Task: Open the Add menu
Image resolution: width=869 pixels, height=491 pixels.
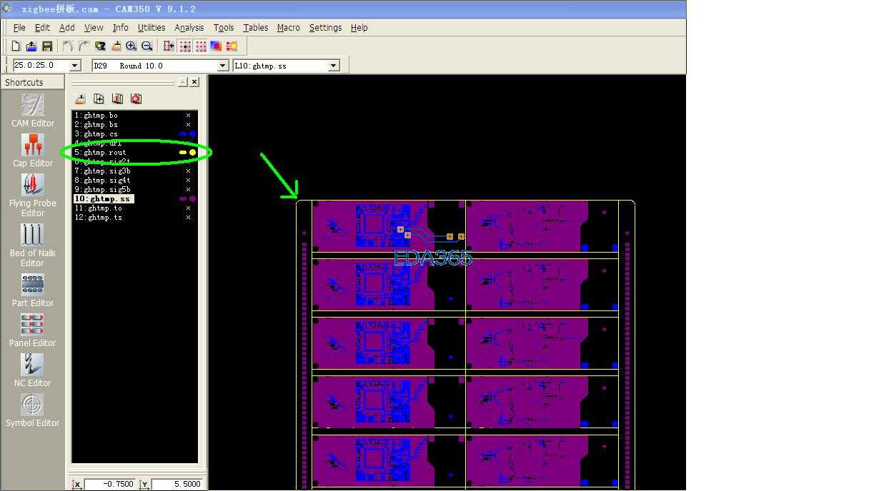Action: (x=66, y=27)
